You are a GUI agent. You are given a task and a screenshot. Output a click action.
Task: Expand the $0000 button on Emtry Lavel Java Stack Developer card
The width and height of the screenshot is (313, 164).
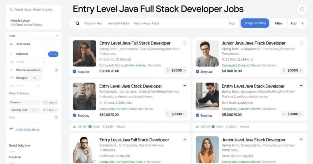[292, 114]
